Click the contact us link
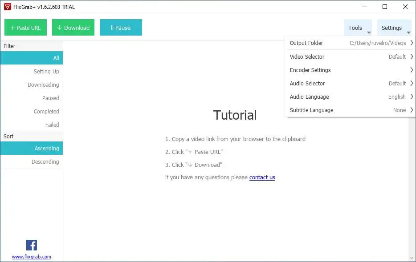The width and height of the screenshot is (416, 262). pos(262,177)
